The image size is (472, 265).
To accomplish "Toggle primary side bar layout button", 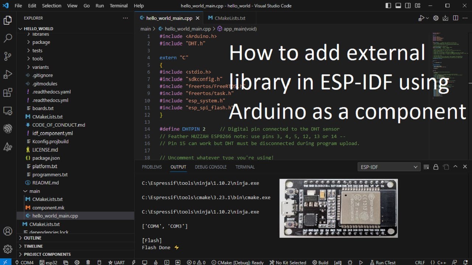I will click(388, 6).
